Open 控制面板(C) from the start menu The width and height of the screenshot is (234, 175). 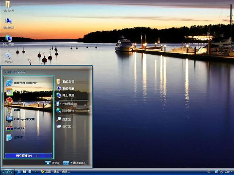(69, 104)
